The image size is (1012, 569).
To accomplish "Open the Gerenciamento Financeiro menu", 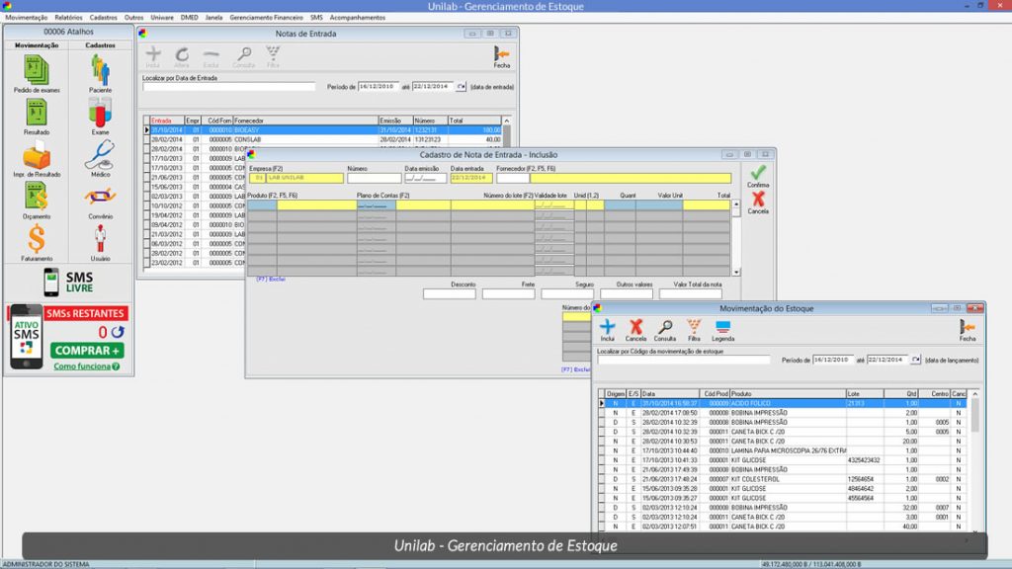I will pos(265,18).
